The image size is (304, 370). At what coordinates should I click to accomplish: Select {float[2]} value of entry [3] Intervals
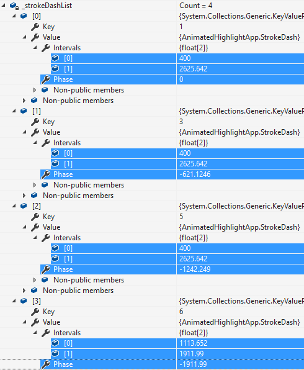194,333
